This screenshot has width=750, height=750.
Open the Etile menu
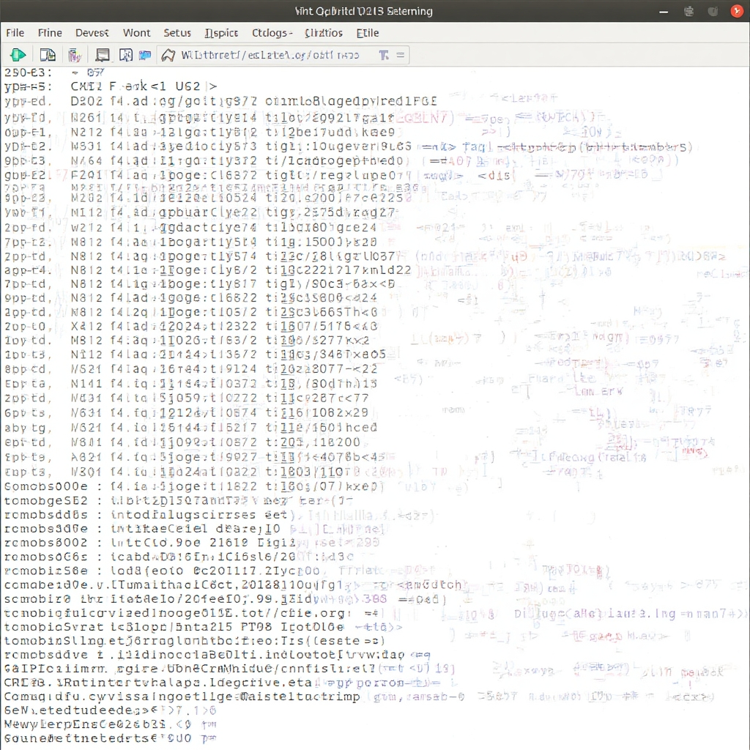tap(368, 32)
